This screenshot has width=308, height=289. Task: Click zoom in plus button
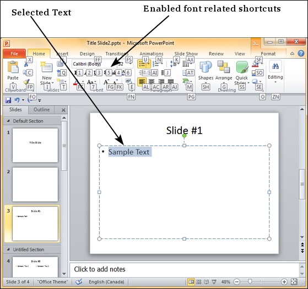[284, 282]
